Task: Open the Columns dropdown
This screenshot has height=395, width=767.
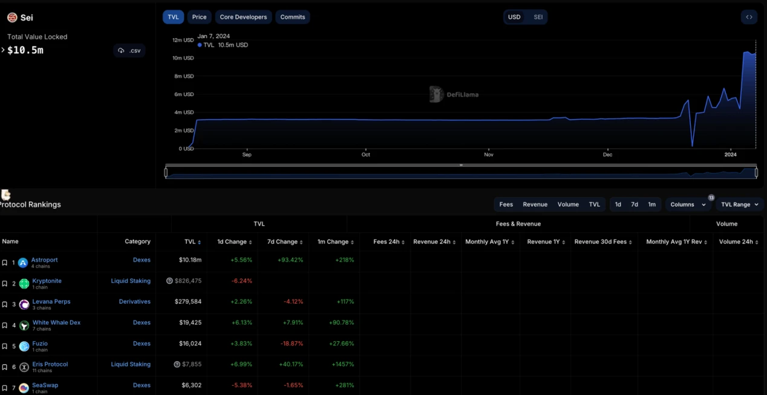Action: coord(687,204)
